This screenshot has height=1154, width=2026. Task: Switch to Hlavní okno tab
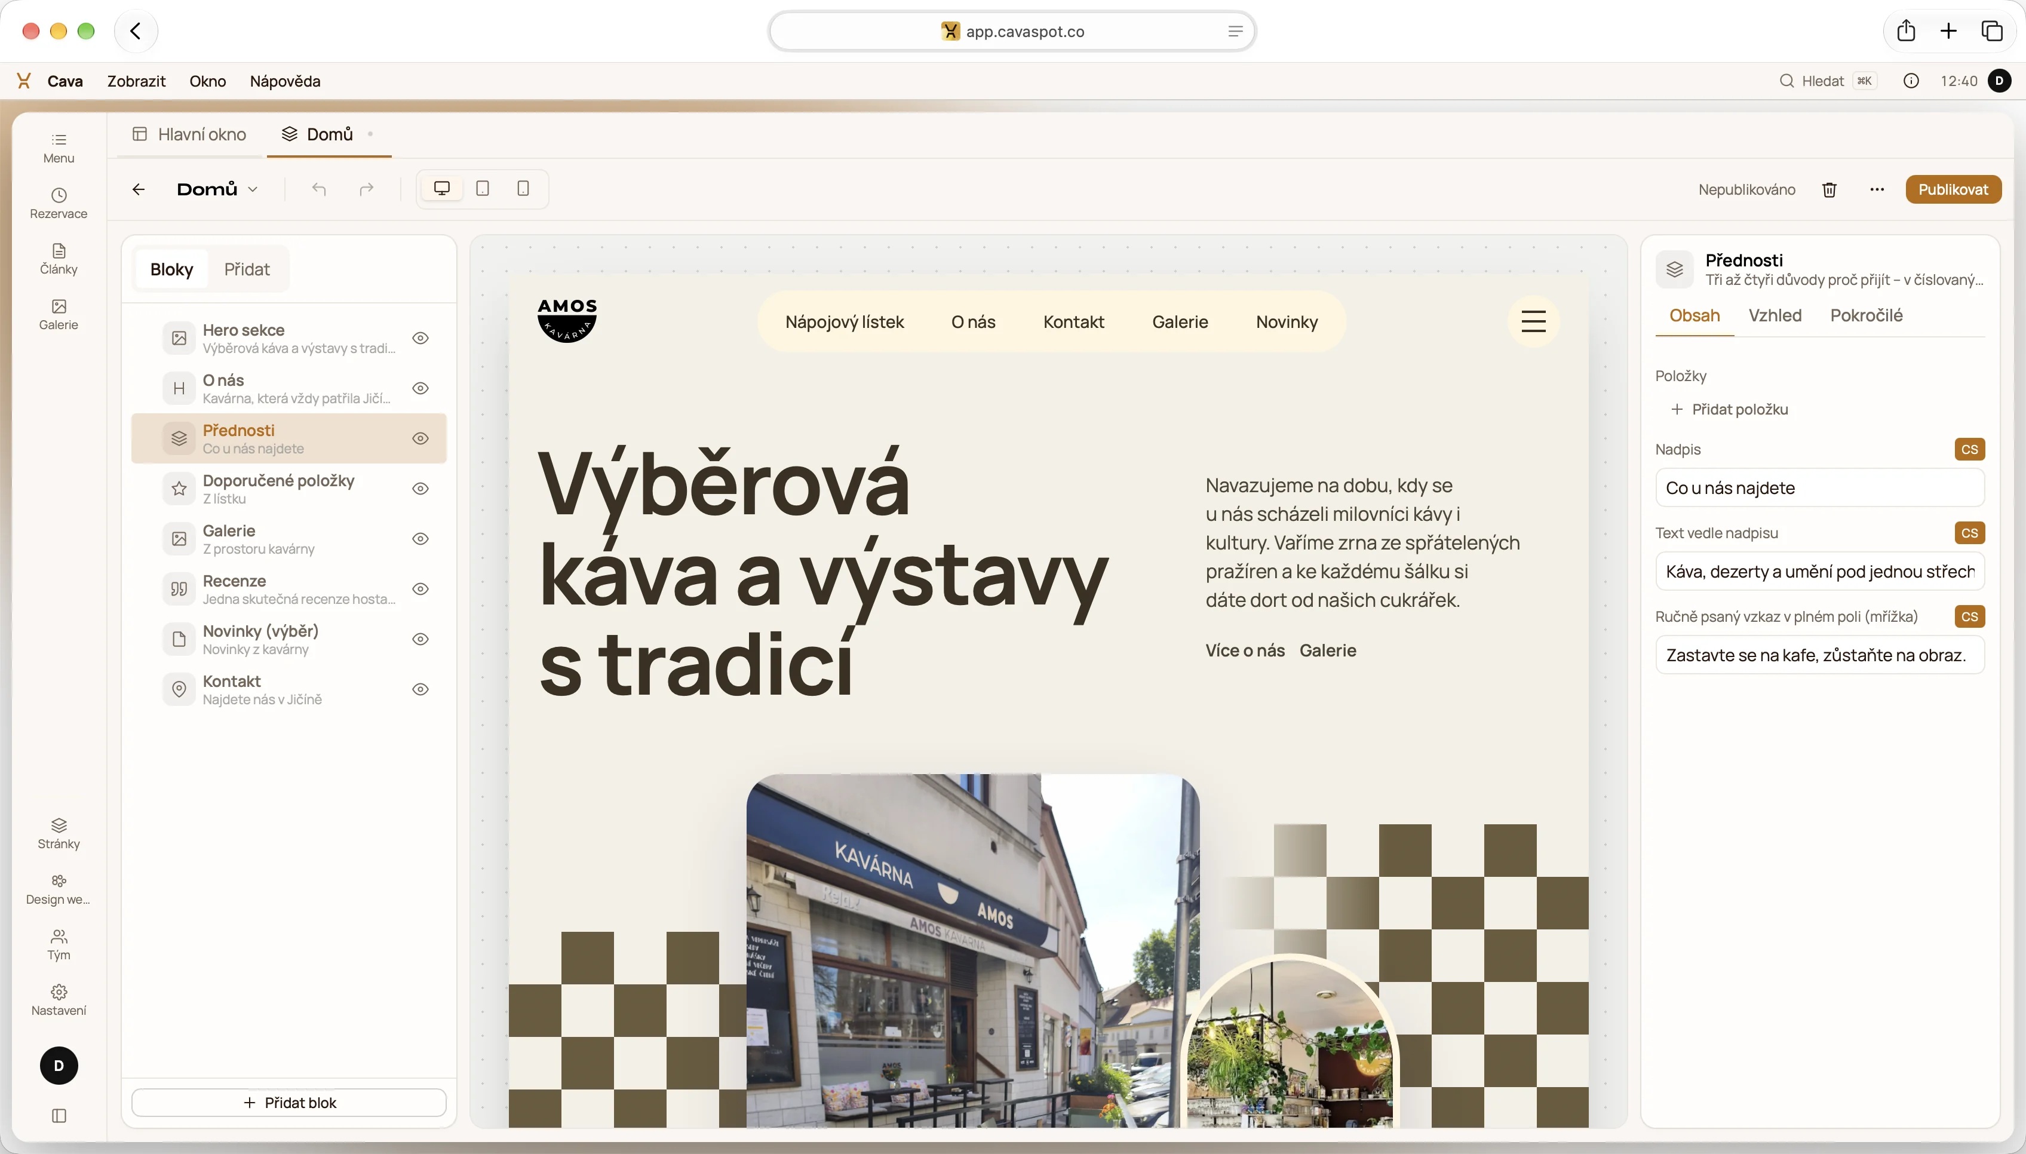point(189,134)
